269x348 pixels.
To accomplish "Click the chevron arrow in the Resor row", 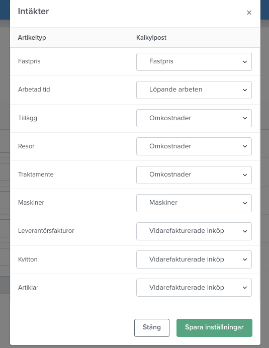I will point(245,146).
